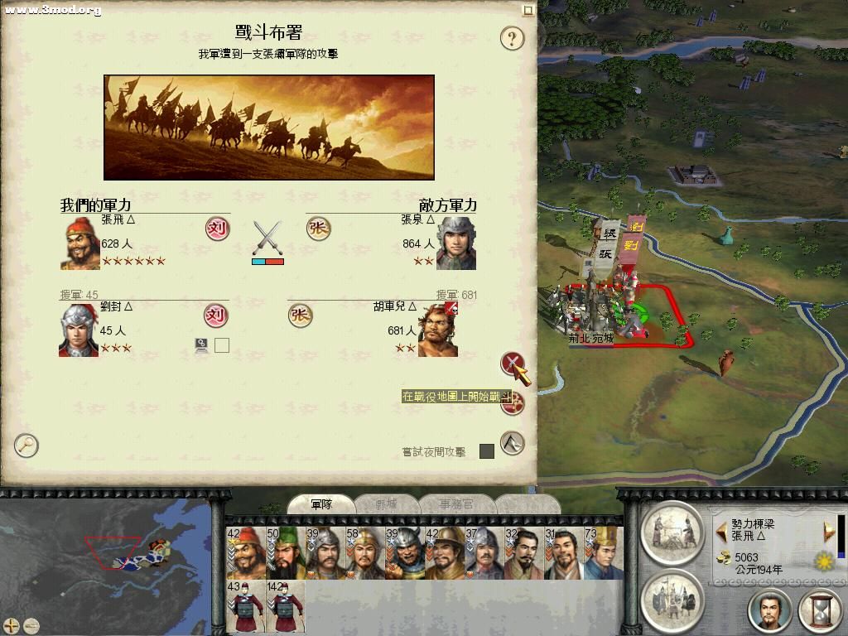Minimize scroll using top-right square box
Viewport: 848px width, 636px height.
click(x=528, y=10)
